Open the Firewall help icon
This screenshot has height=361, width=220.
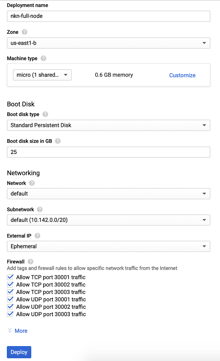click(31, 261)
